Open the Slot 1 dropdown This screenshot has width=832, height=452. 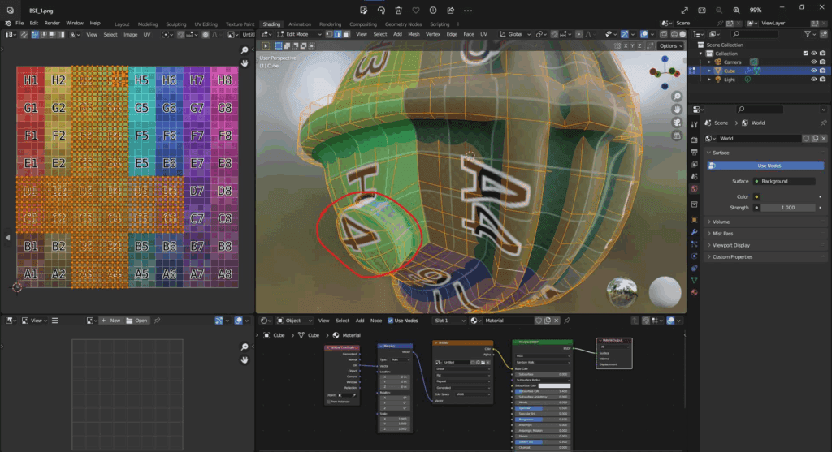pos(449,321)
